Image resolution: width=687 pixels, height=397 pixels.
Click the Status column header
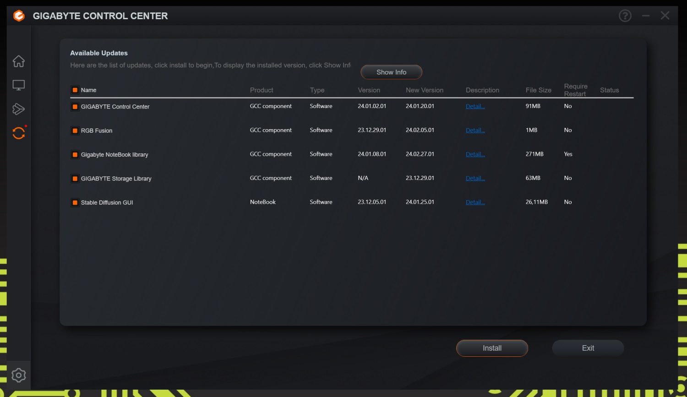(610, 90)
